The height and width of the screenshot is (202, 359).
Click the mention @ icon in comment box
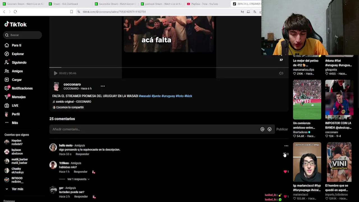click(262, 129)
